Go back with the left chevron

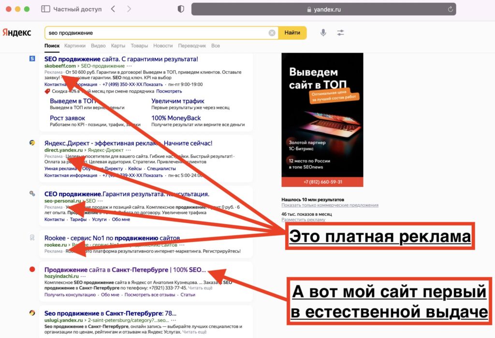pos(113,9)
